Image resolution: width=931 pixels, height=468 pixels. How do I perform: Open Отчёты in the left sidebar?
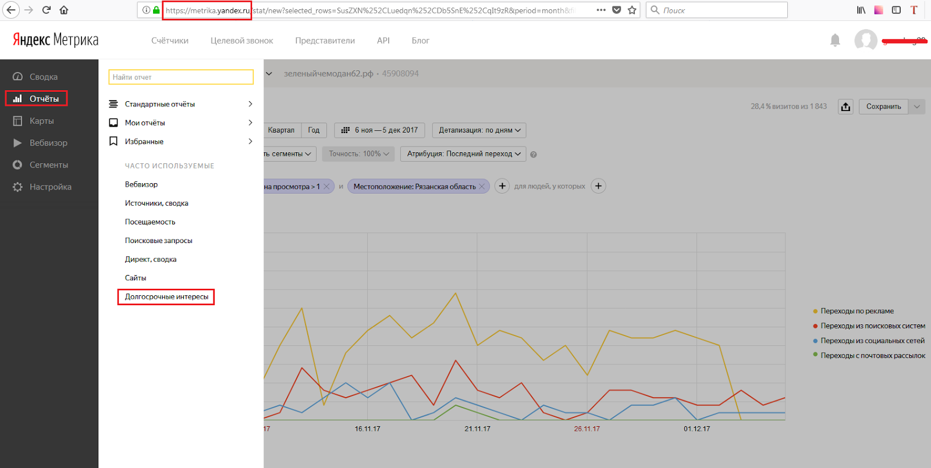tap(37, 99)
